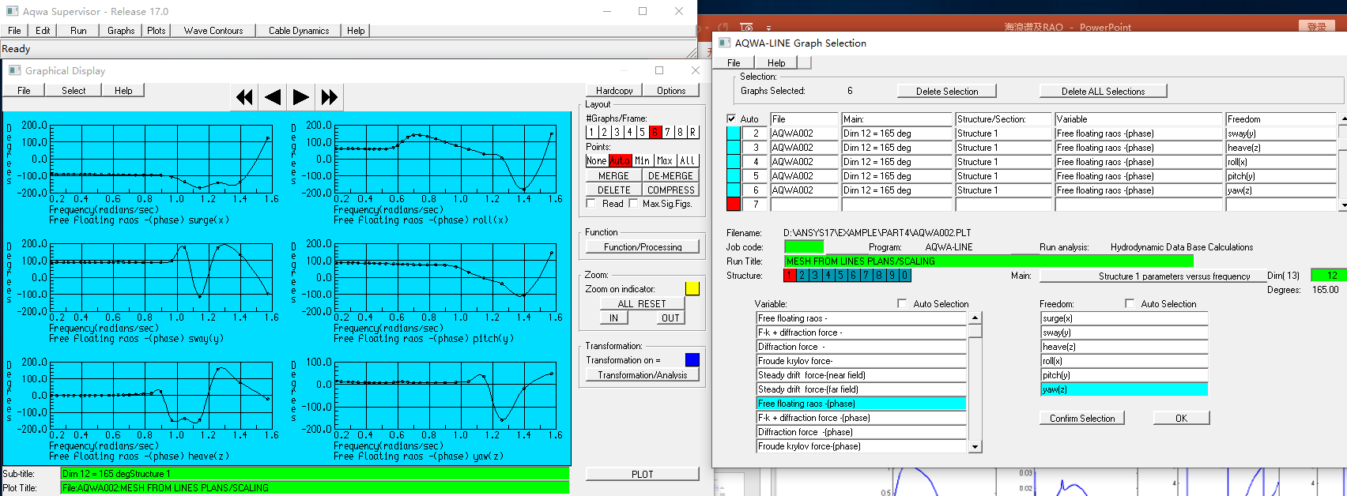Image resolution: width=1347 pixels, height=496 pixels.
Task: Enable Auto Selection for Variable list
Action: (x=902, y=304)
